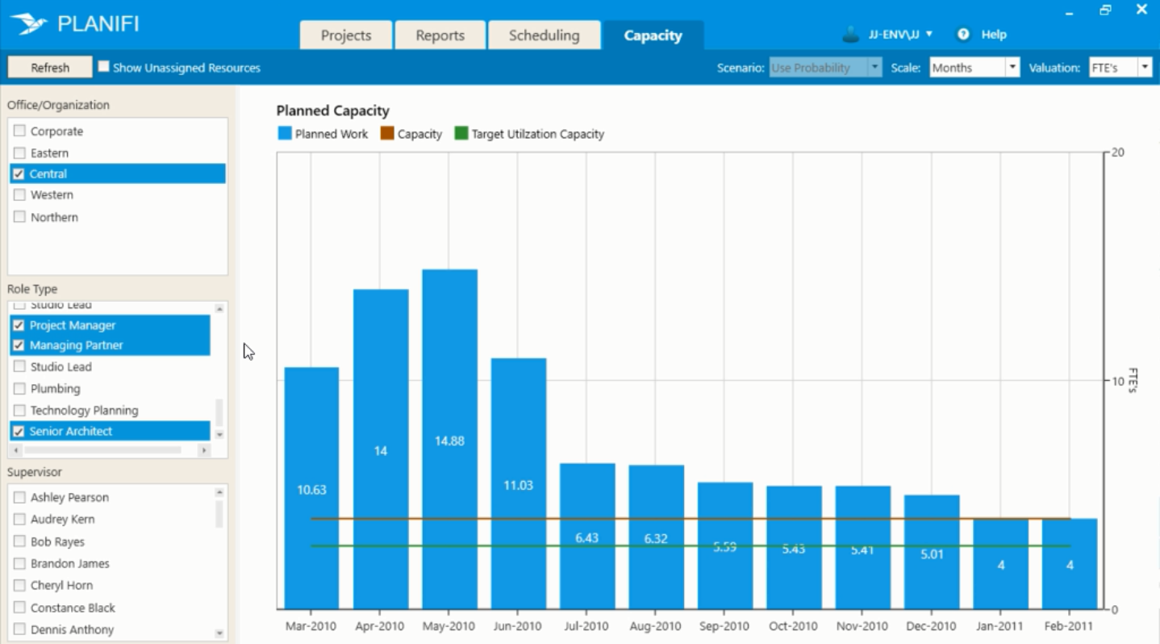This screenshot has height=644, width=1160.
Task: Enable the Western office checkbox
Action: [x=19, y=195]
